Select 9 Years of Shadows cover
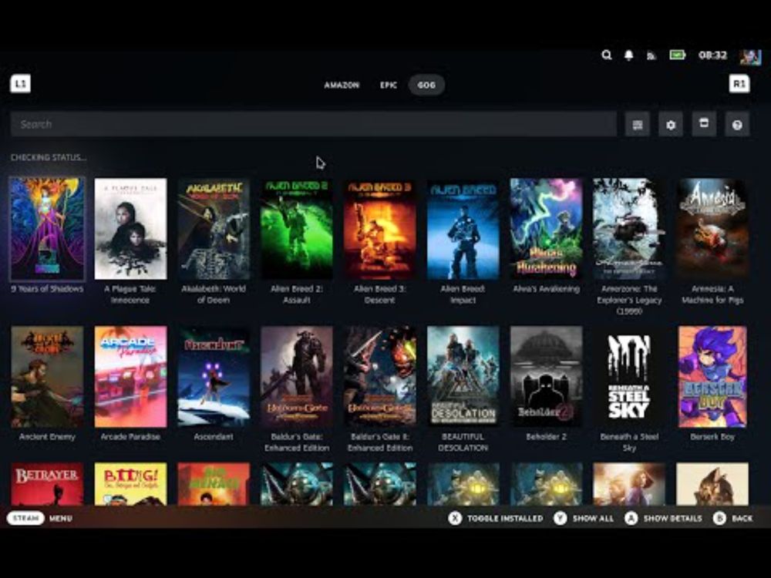 (x=47, y=229)
